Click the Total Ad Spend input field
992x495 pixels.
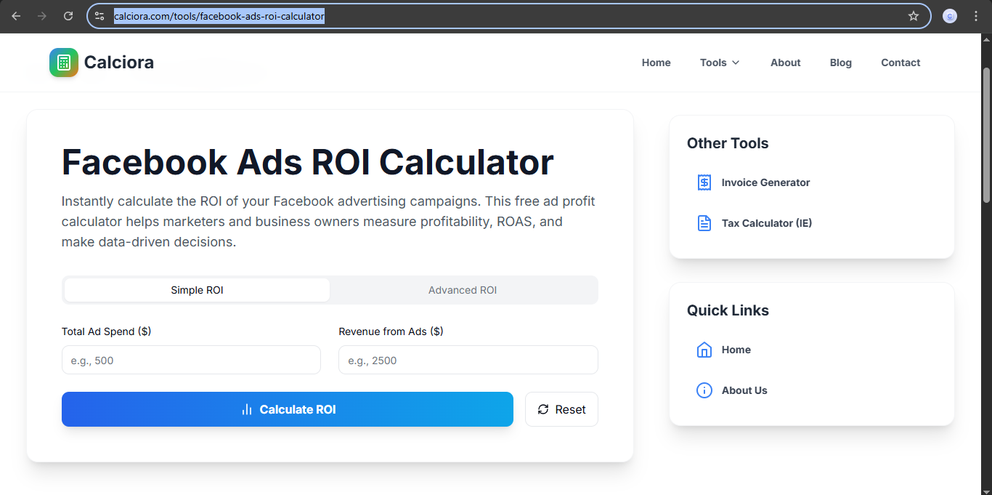191,360
